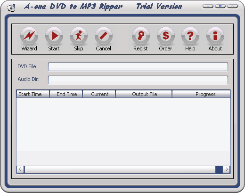Open the Help question mark icon
The width and height of the screenshot is (245, 193).
[x=190, y=36]
